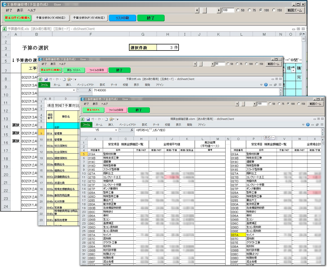Click the restore workbook icon in the 精算金額確認書 ribbon
The height and width of the screenshot is (268, 328).
[x=317, y=125]
